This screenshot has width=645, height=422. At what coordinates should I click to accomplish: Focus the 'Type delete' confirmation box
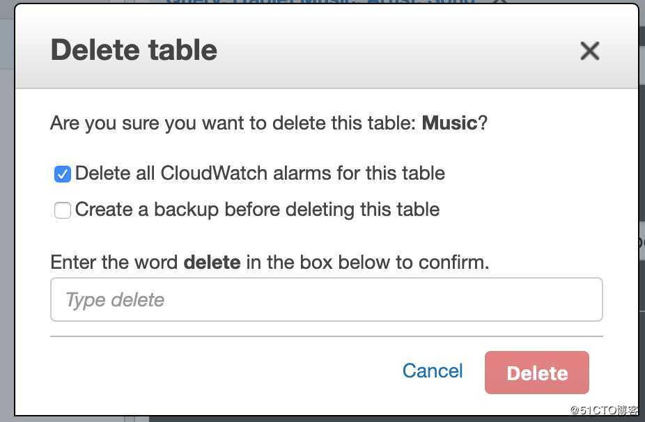[327, 299]
